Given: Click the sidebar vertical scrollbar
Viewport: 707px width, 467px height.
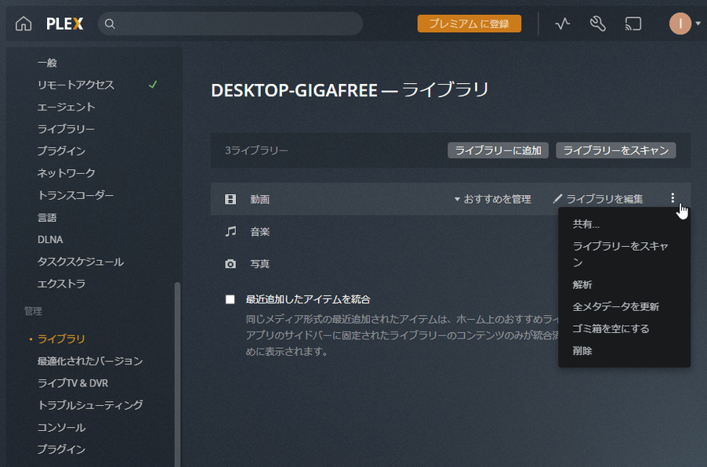Looking at the screenshot, I should tap(177, 374).
